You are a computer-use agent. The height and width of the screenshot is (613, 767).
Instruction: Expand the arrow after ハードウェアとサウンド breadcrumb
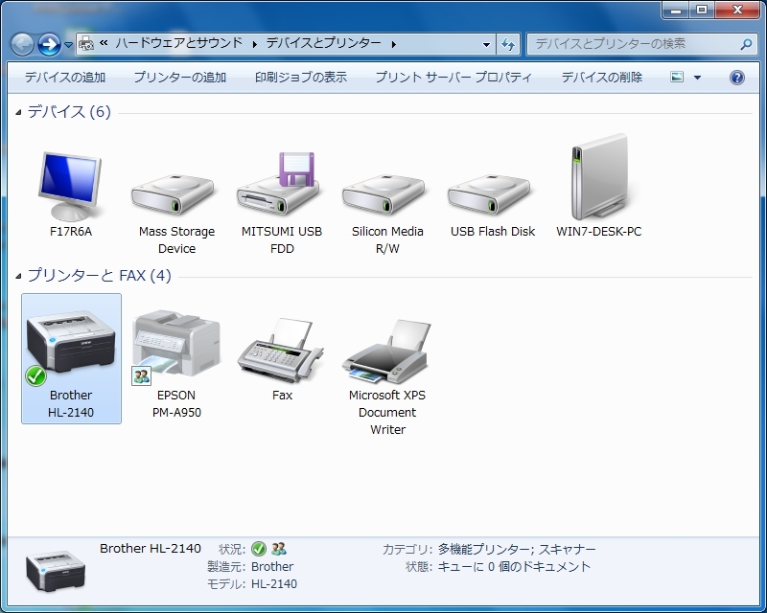[255, 44]
